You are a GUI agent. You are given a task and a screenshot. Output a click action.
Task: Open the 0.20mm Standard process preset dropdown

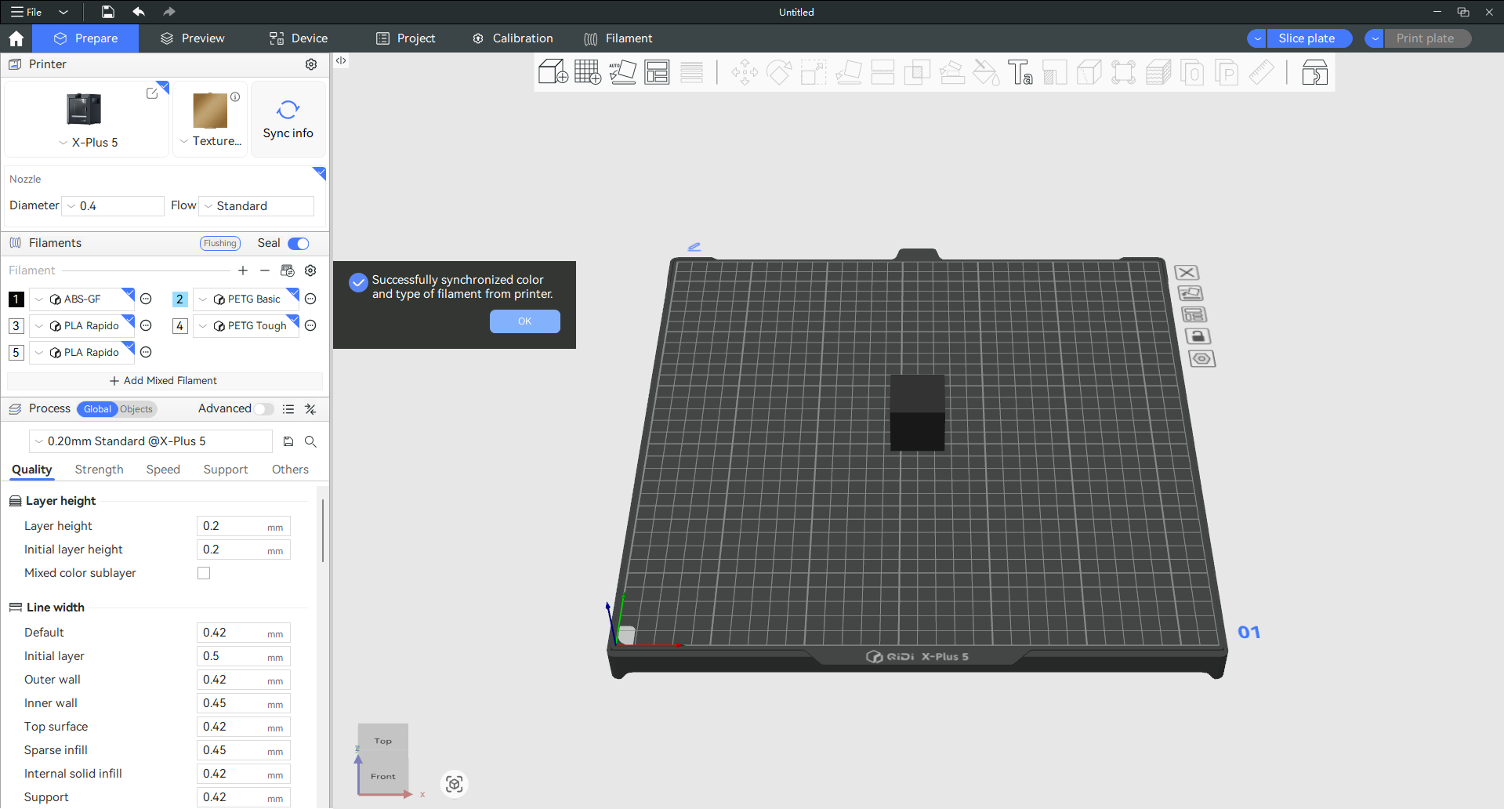pos(150,441)
